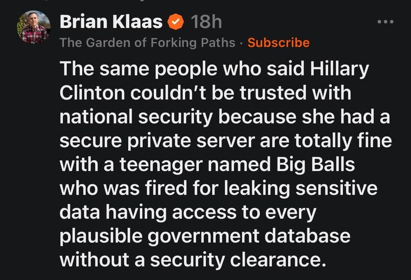Click the Brian Klaas author name
Screen dimensions: 411x280
pos(111,21)
